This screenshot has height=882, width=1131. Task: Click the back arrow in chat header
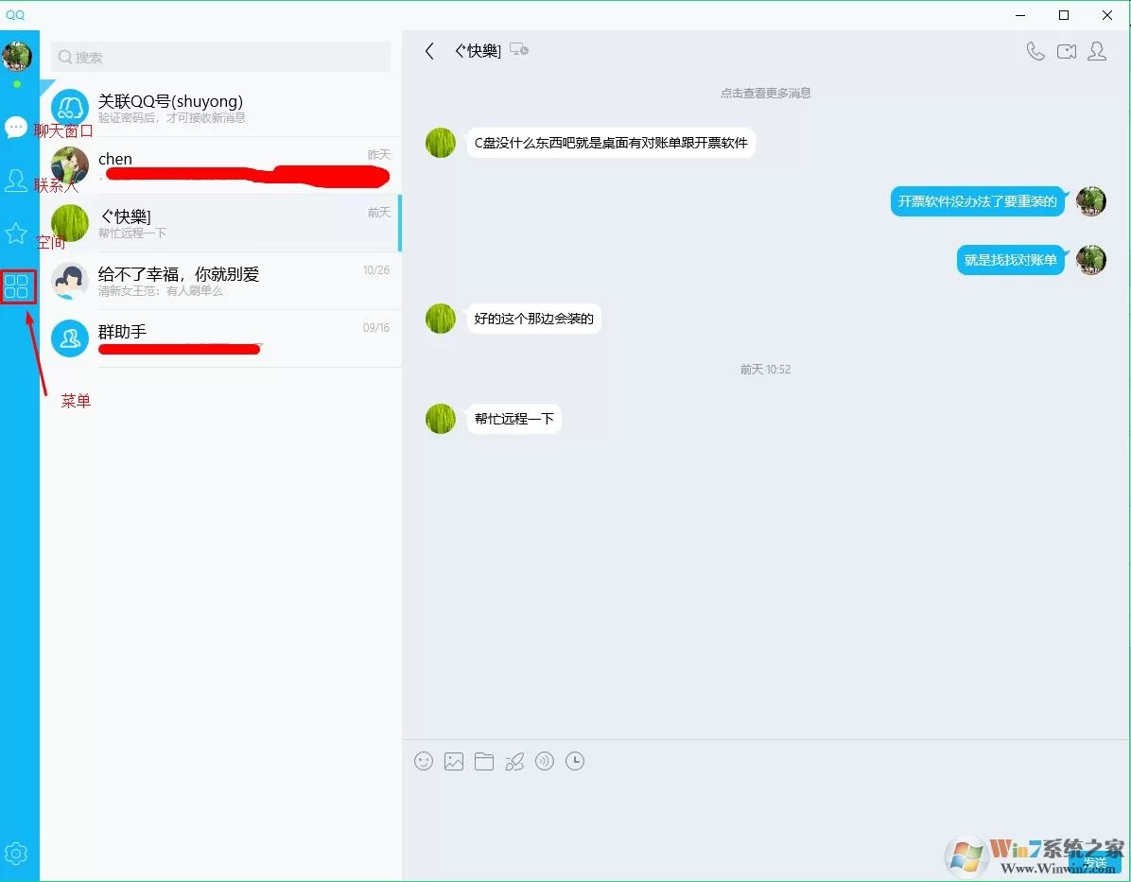pos(430,50)
